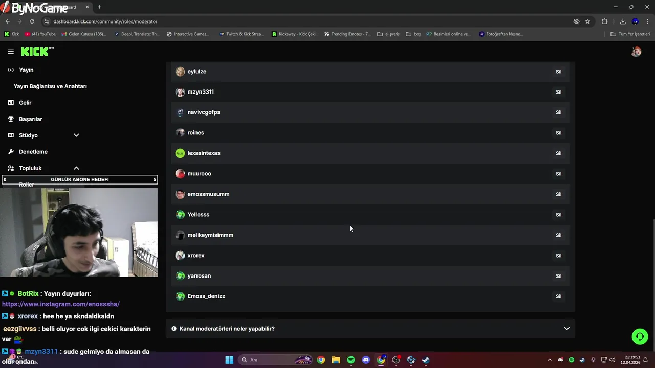
Task: Click Sil next to navivcgofps
Action: click(558, 112)
